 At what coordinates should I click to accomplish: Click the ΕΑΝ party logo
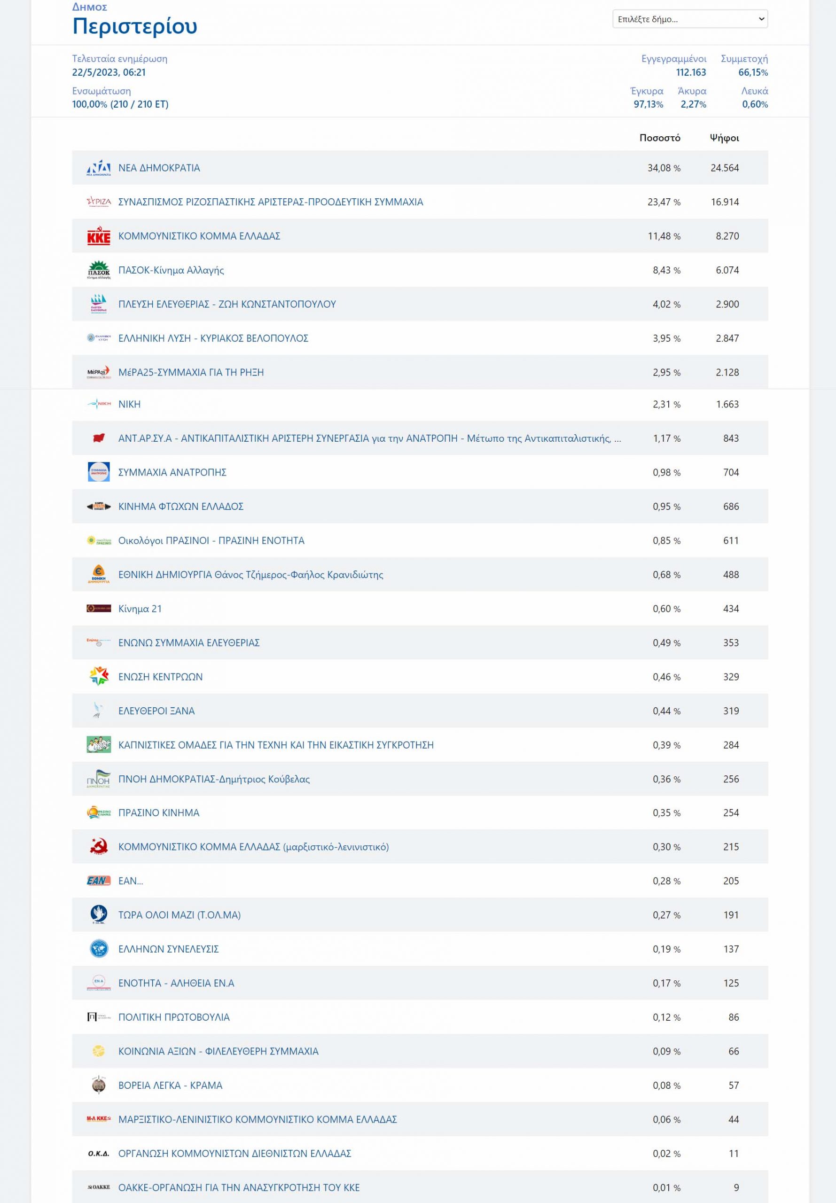[x=99, y=881]
